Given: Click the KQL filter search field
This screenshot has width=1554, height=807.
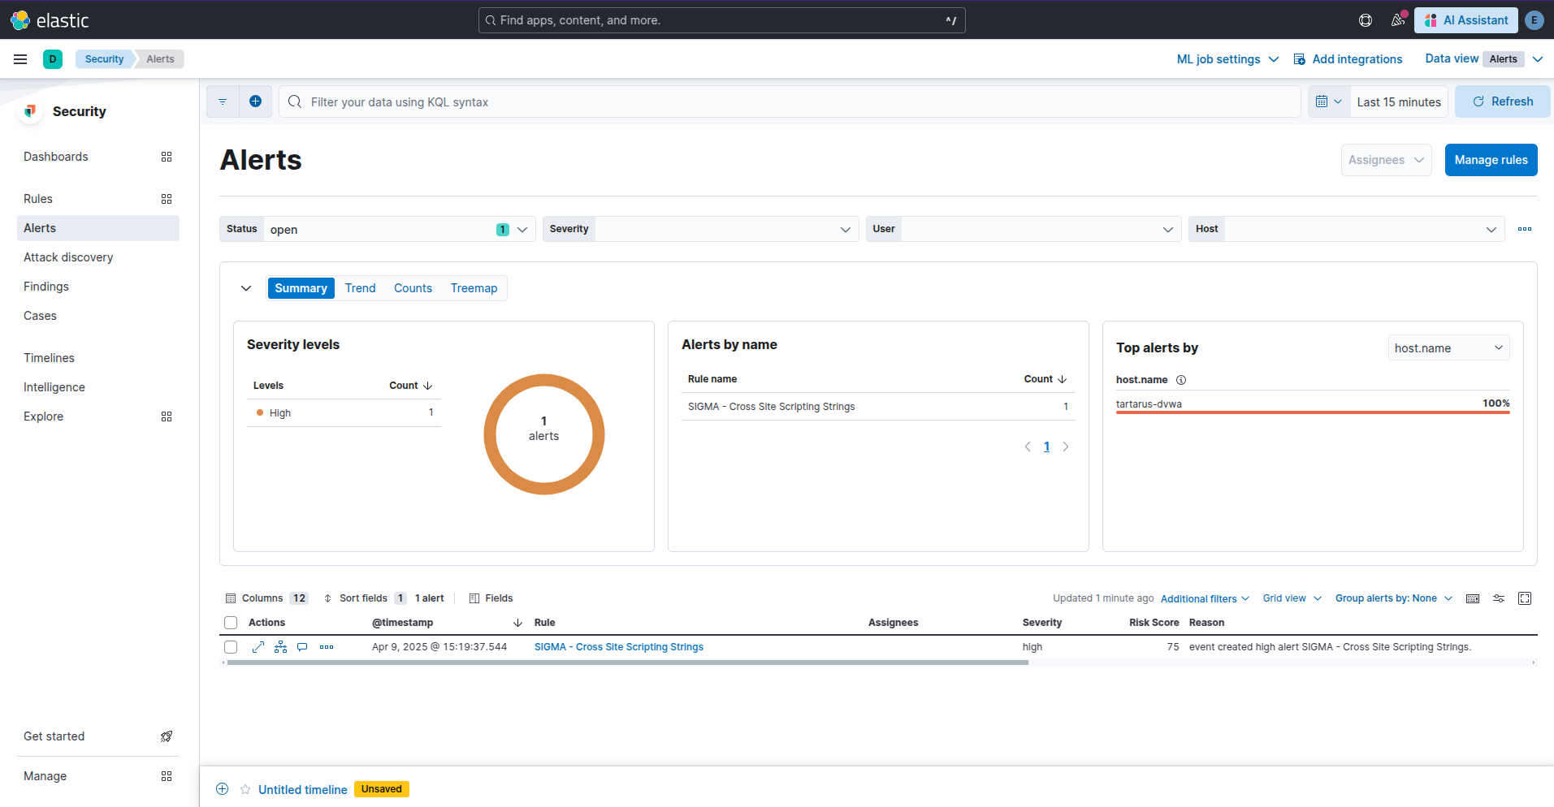Looking at the screenshot, I should pyautogui.click(x=788, y=102).
